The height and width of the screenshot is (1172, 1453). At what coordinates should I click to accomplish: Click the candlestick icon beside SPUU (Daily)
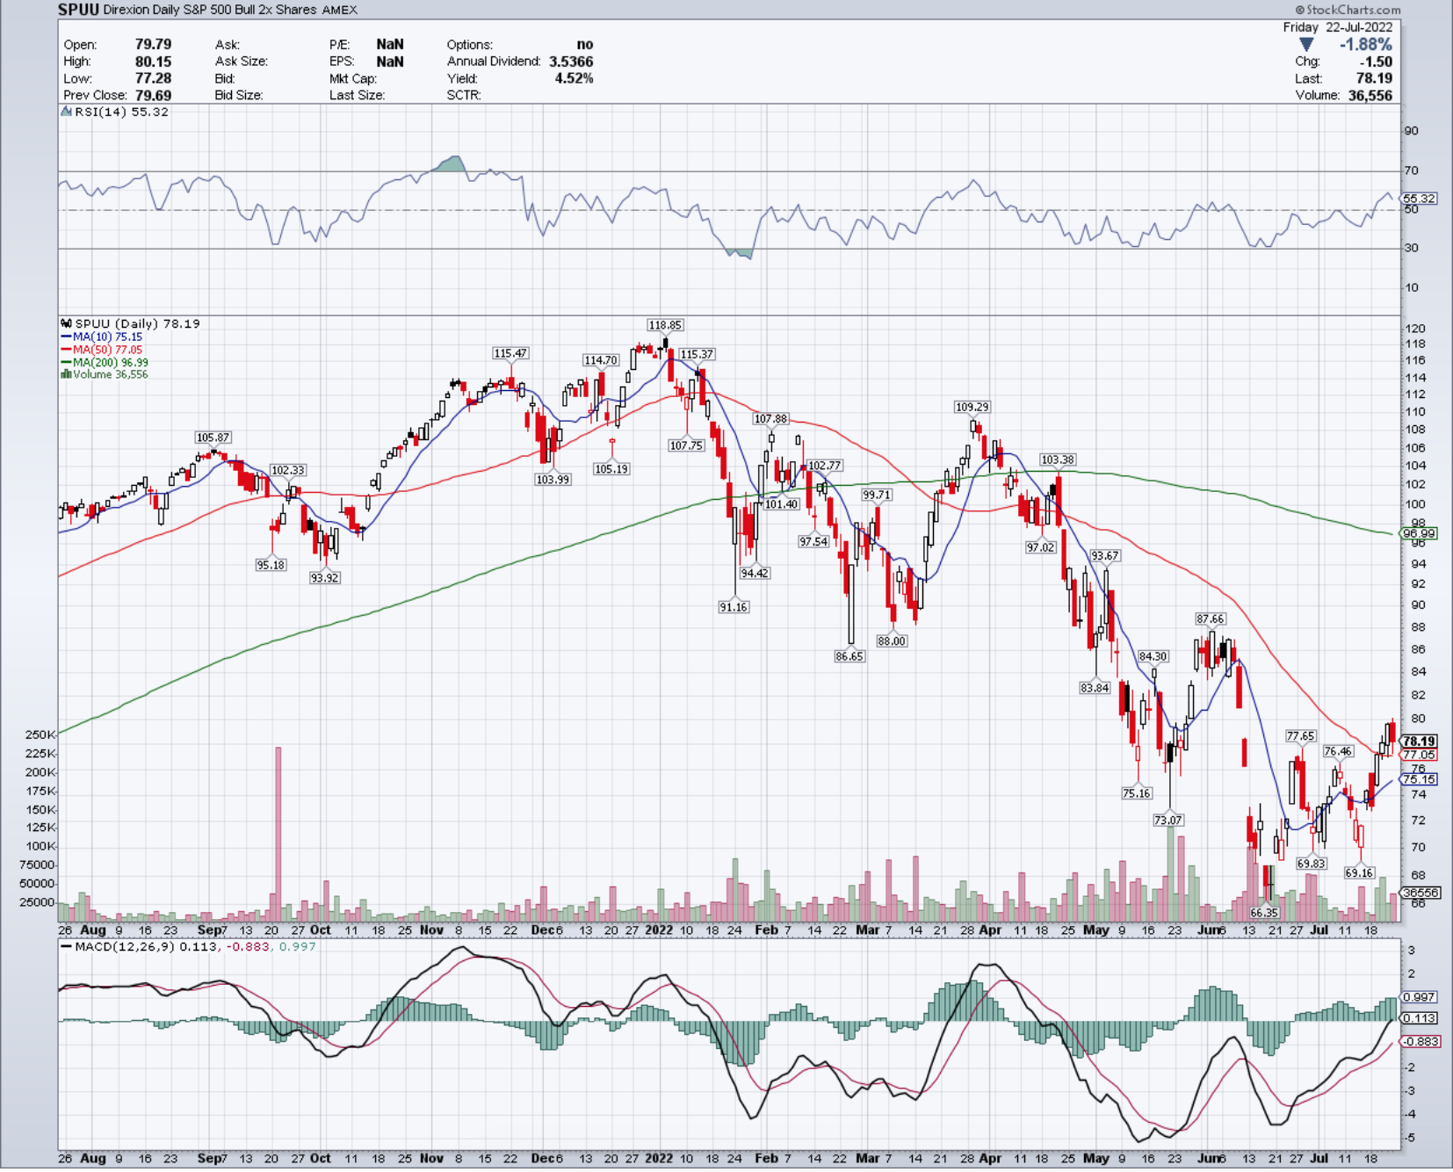(x=67, y=323)
